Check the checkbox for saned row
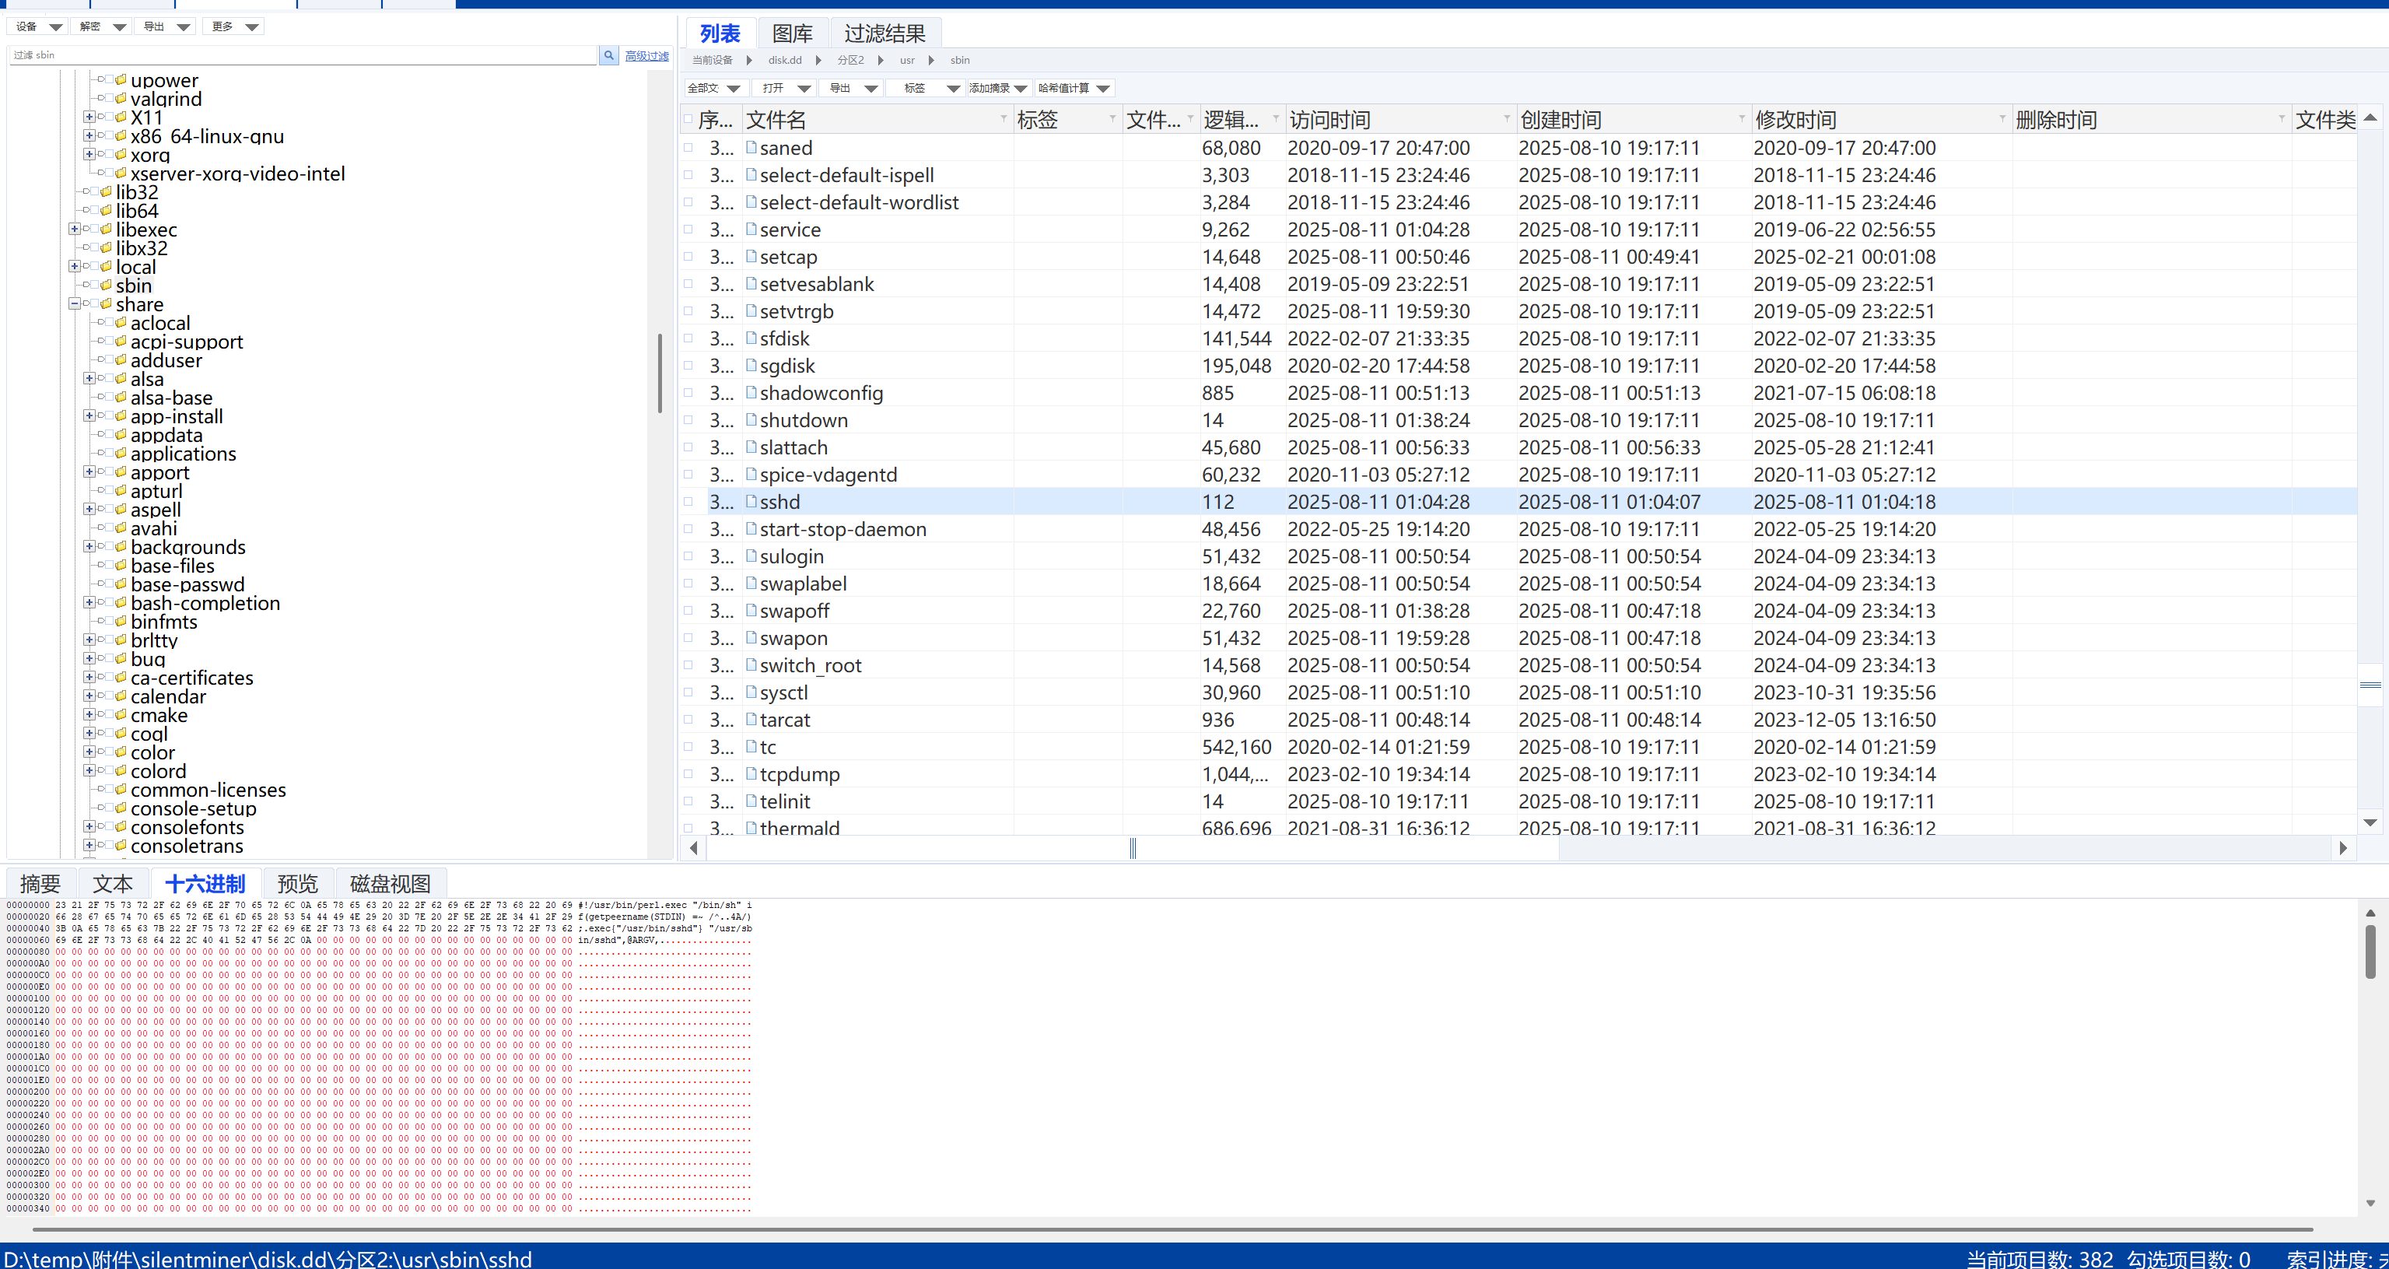The image size is (2389, 1269). pyautogui.click(x=688, y=148)
